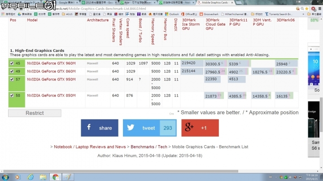Image resolution: width=323 pixels, height=181 pixels.
Task: Click the Google +1 button
Action: point(200,128)
